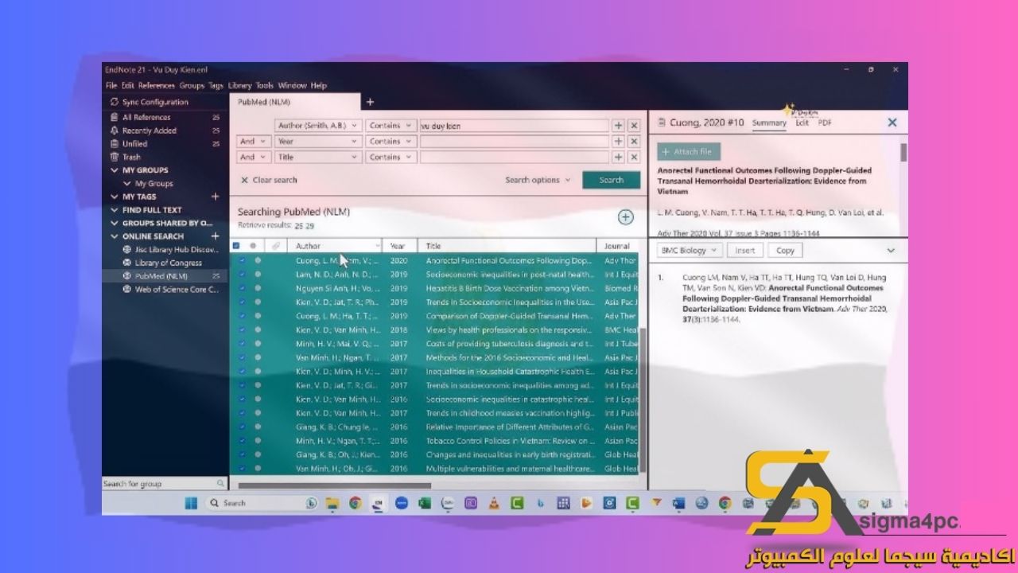1018x573 pixels.
Task: Click Clear search
Action: click(x=269, y=180)
